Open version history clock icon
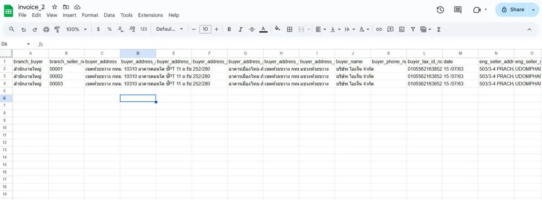 tap(440, 9)
